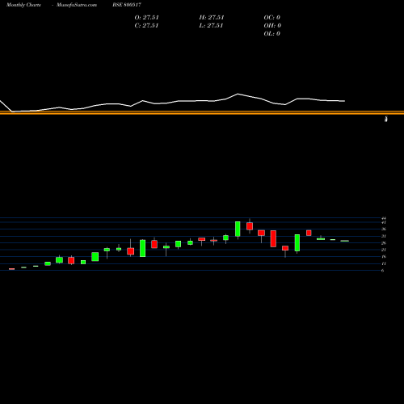This screenshot has width=404, height=404.
Task: Click the 11 price axis label
Action: coord(384,263)
